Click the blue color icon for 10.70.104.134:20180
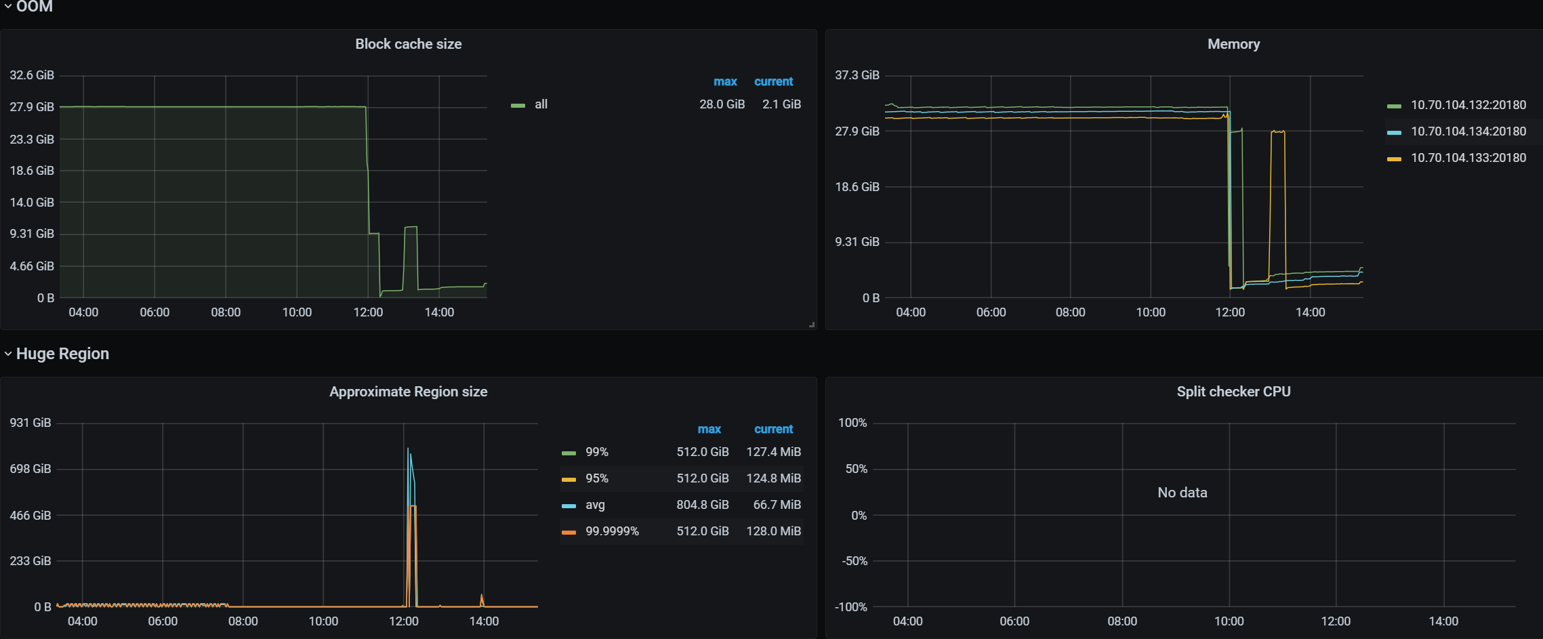 click(1394, 132)
